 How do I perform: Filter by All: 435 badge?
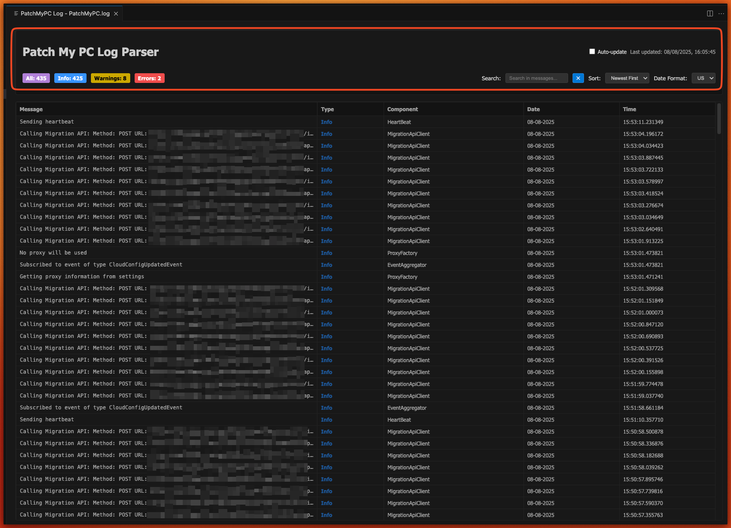tap(36, 78)
